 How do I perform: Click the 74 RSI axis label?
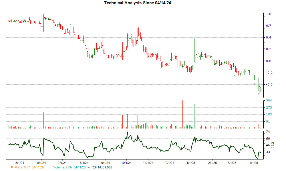click(268, 132)
